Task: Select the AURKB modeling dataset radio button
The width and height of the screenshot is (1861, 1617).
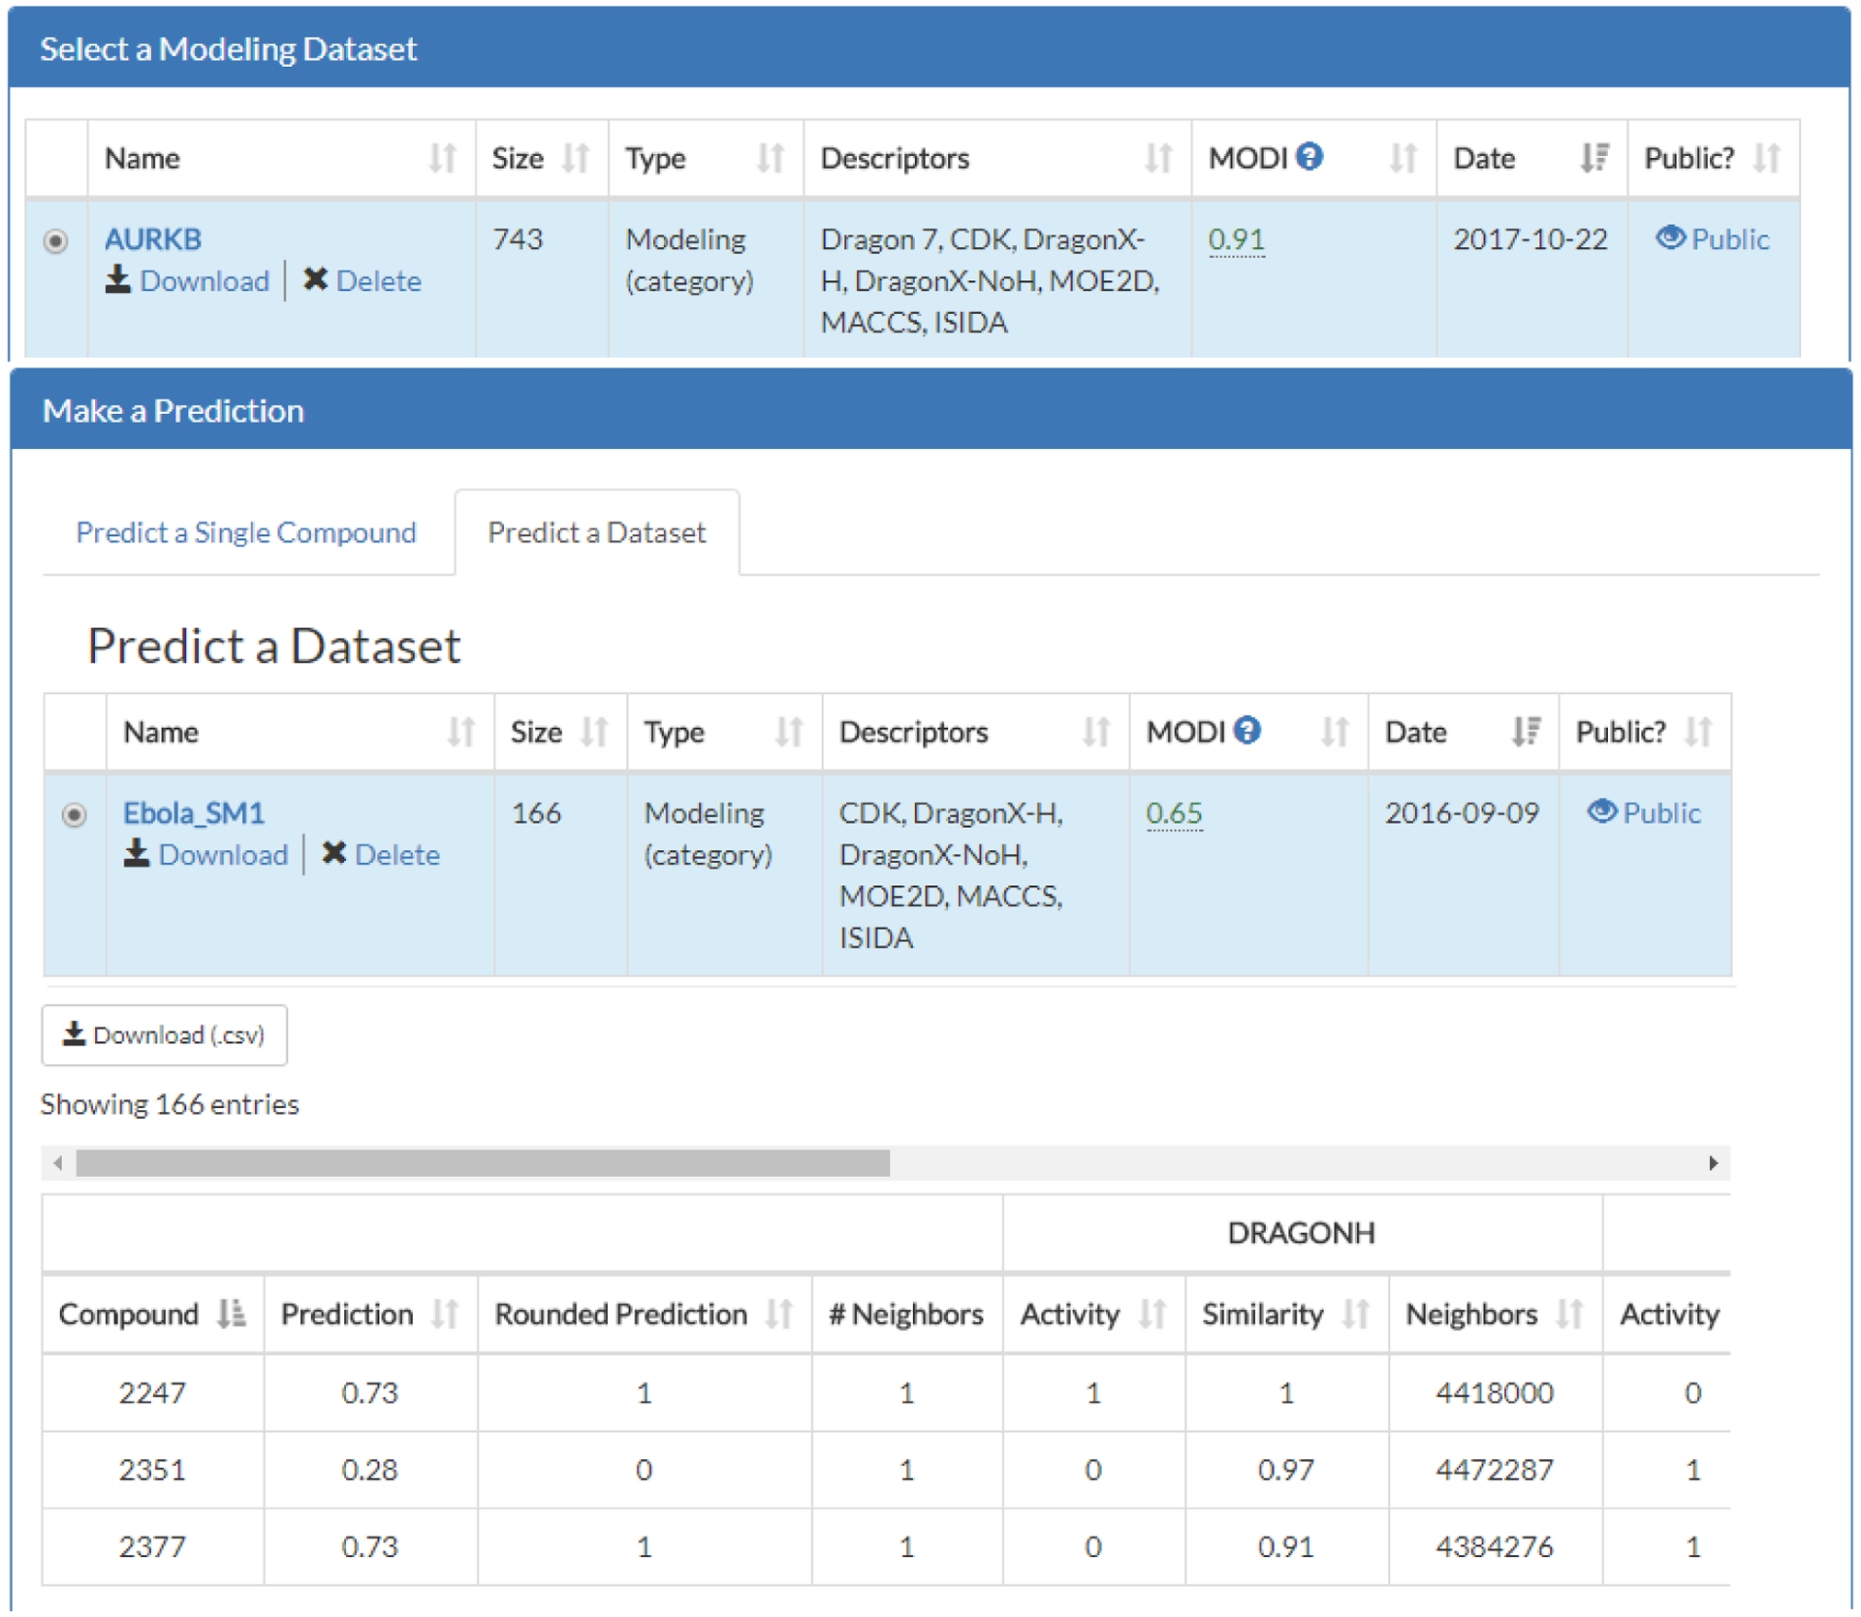Action: coord(56,240)
